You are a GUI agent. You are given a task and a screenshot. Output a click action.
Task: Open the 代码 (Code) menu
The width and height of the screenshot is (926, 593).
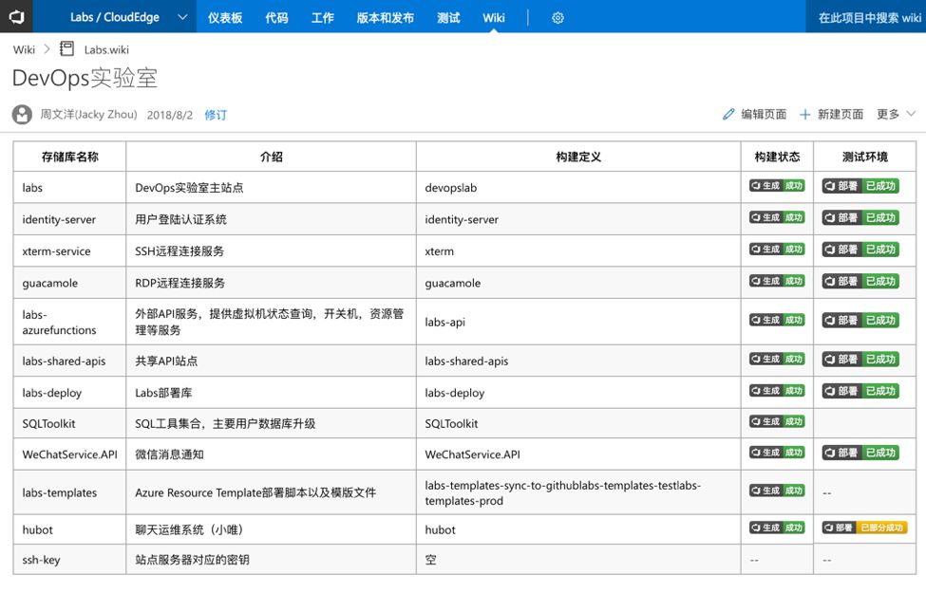coord(276,18)
